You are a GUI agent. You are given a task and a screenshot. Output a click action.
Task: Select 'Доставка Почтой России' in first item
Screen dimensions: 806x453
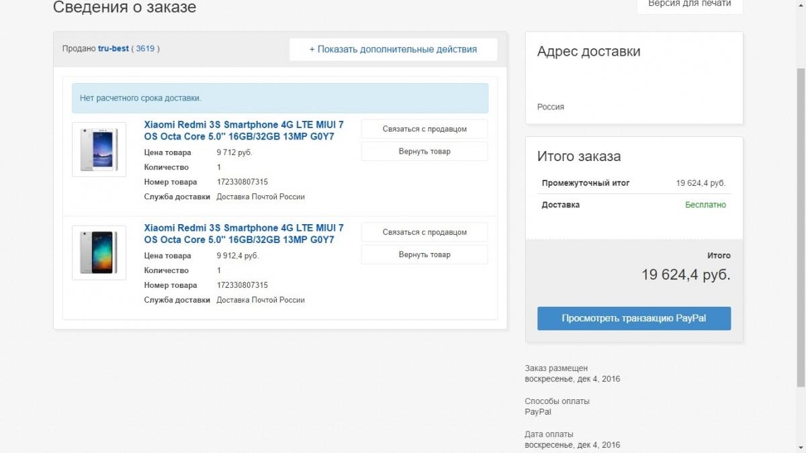coord(261,197)
